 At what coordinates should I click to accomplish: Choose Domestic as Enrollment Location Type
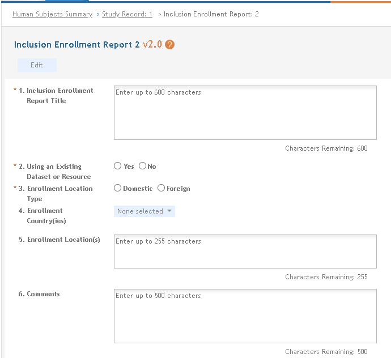(118, 188)
